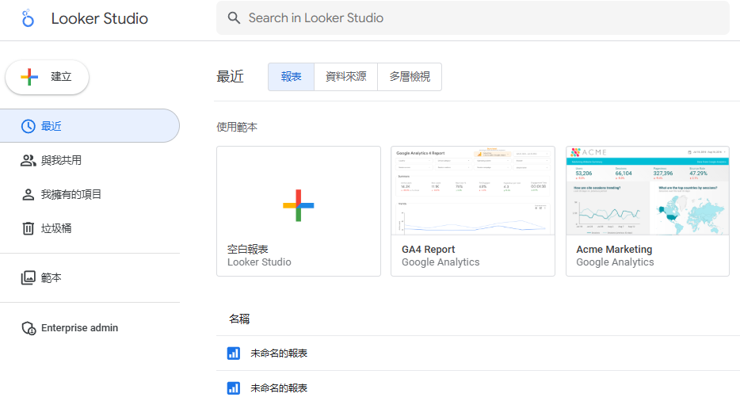This screenshot has height=405, width=740.
Task: Select 最近 in the sidebar
Action: point(90,126)
